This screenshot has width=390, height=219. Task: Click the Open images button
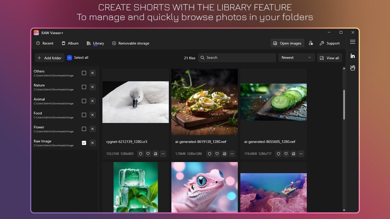pyautogui.click(x=287, y=43)
